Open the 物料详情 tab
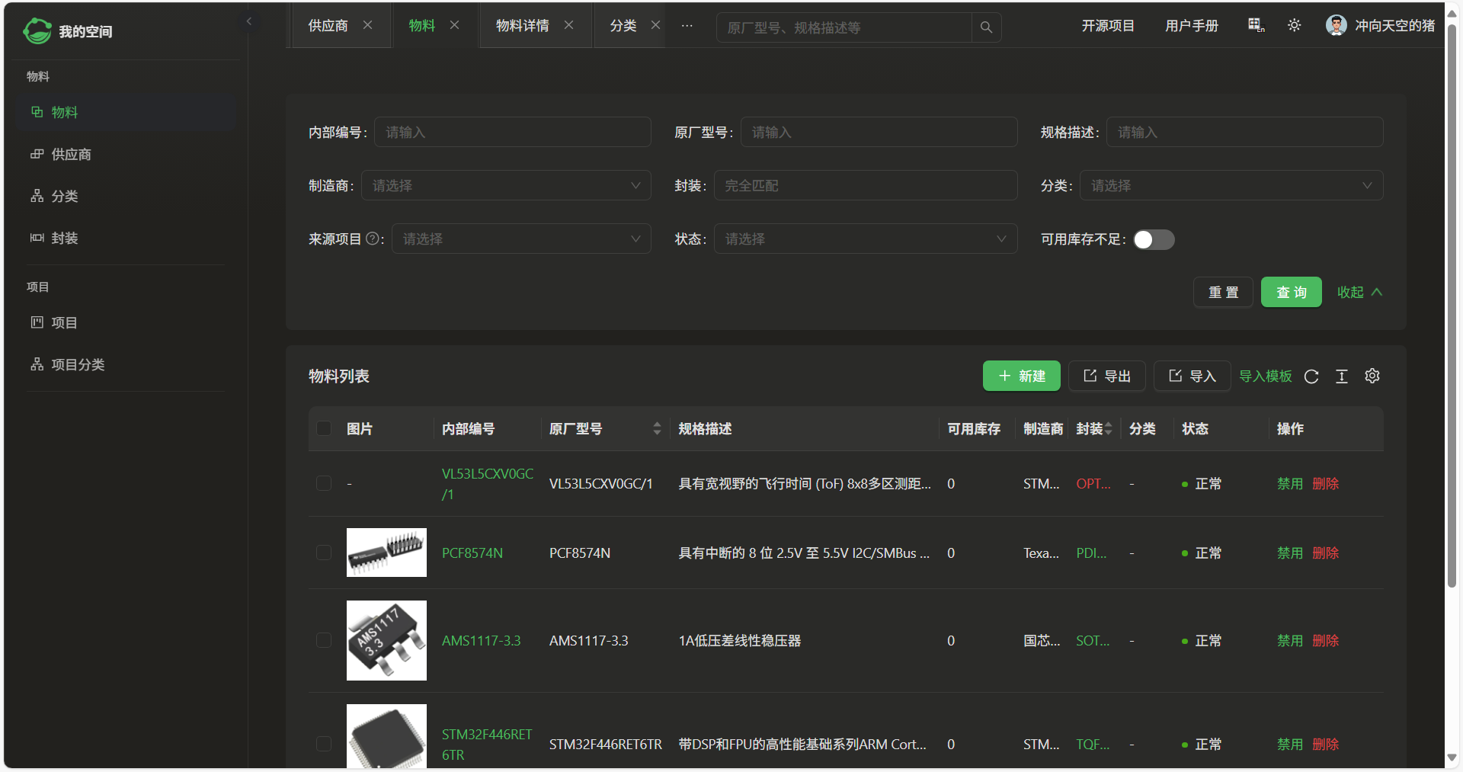This screenshot has height=772, width=1463. pos(522,26)
